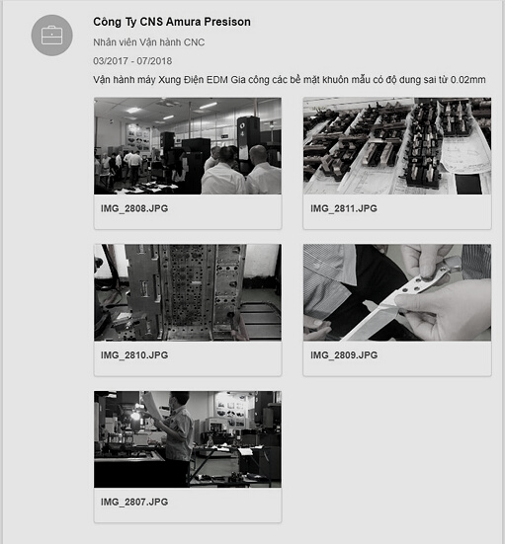Open the IMG_2807.JPG worker reading drawing photo
The width and height of the screenshot is (505, 544).
coord(188,439)
